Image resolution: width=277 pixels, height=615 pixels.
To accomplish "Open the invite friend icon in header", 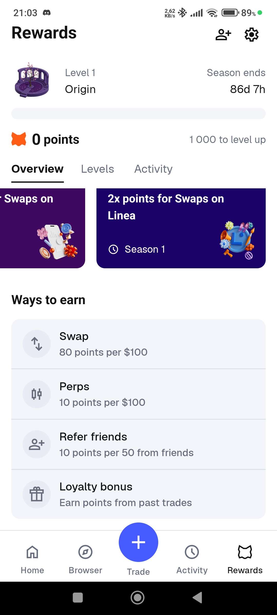I will coord(223,35).
